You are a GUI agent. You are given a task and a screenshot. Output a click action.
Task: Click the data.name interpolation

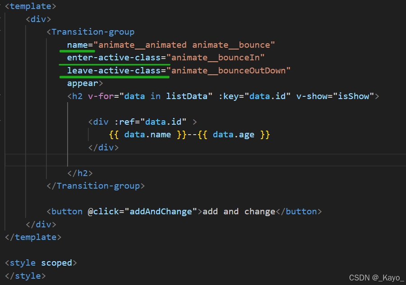tap(148, 135)
